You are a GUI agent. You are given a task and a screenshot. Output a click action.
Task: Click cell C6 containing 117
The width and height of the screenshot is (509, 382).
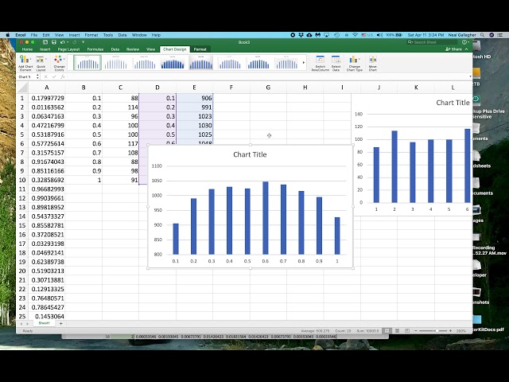[120, 143]
